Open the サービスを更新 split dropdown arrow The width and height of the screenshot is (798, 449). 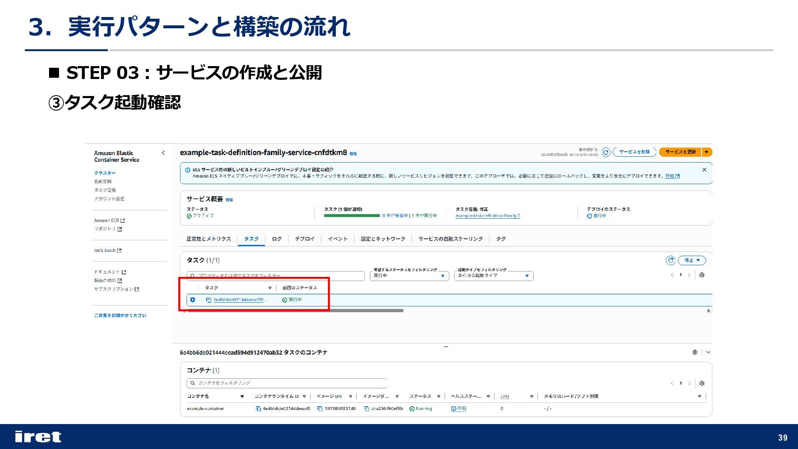(707, 152)
